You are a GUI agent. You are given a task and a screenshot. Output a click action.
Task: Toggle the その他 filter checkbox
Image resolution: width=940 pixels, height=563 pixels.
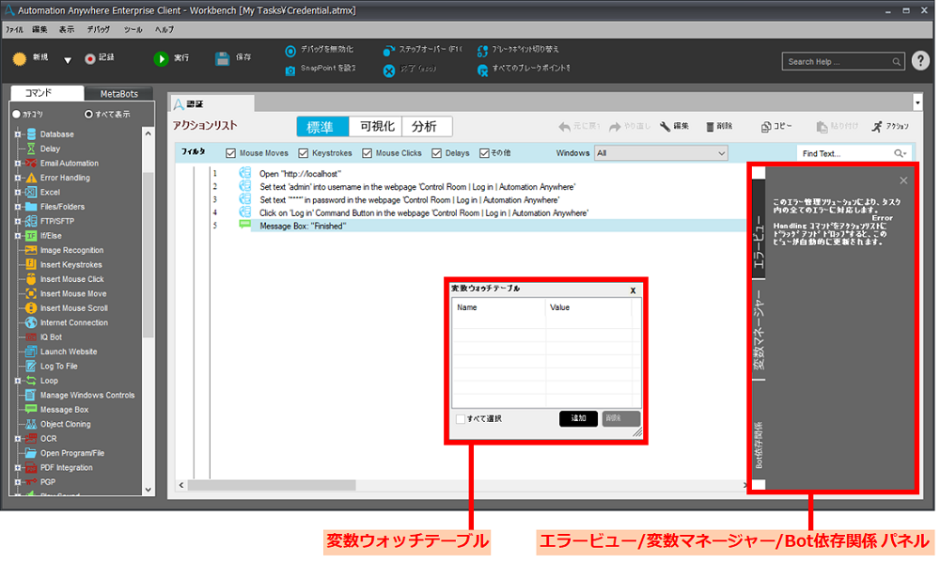[x=484, y=153]
